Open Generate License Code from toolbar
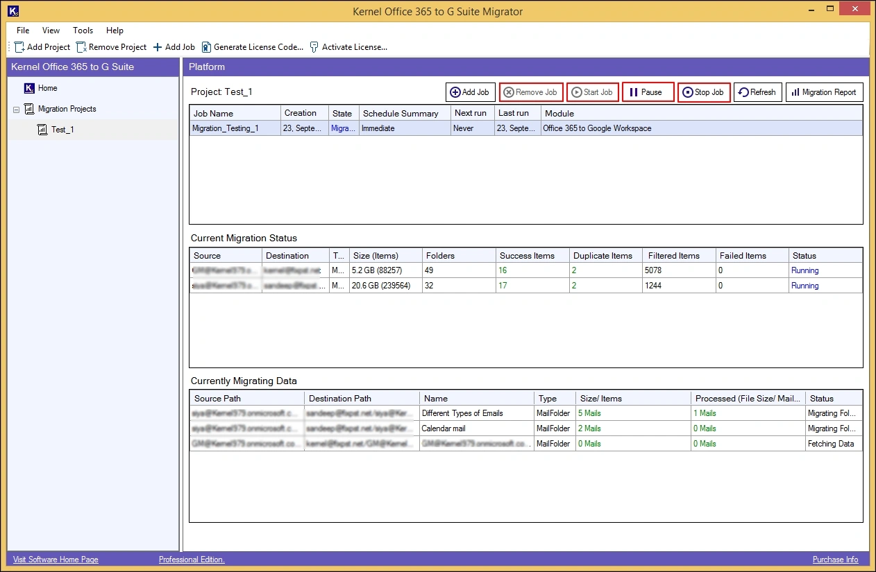Image resolution: width=876 pixels, height=572 pixels. pyautogui.click(x=253, y=47)
